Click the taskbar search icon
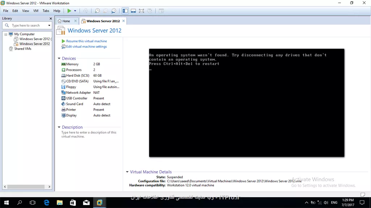371x208 pixels. (20, 203)
